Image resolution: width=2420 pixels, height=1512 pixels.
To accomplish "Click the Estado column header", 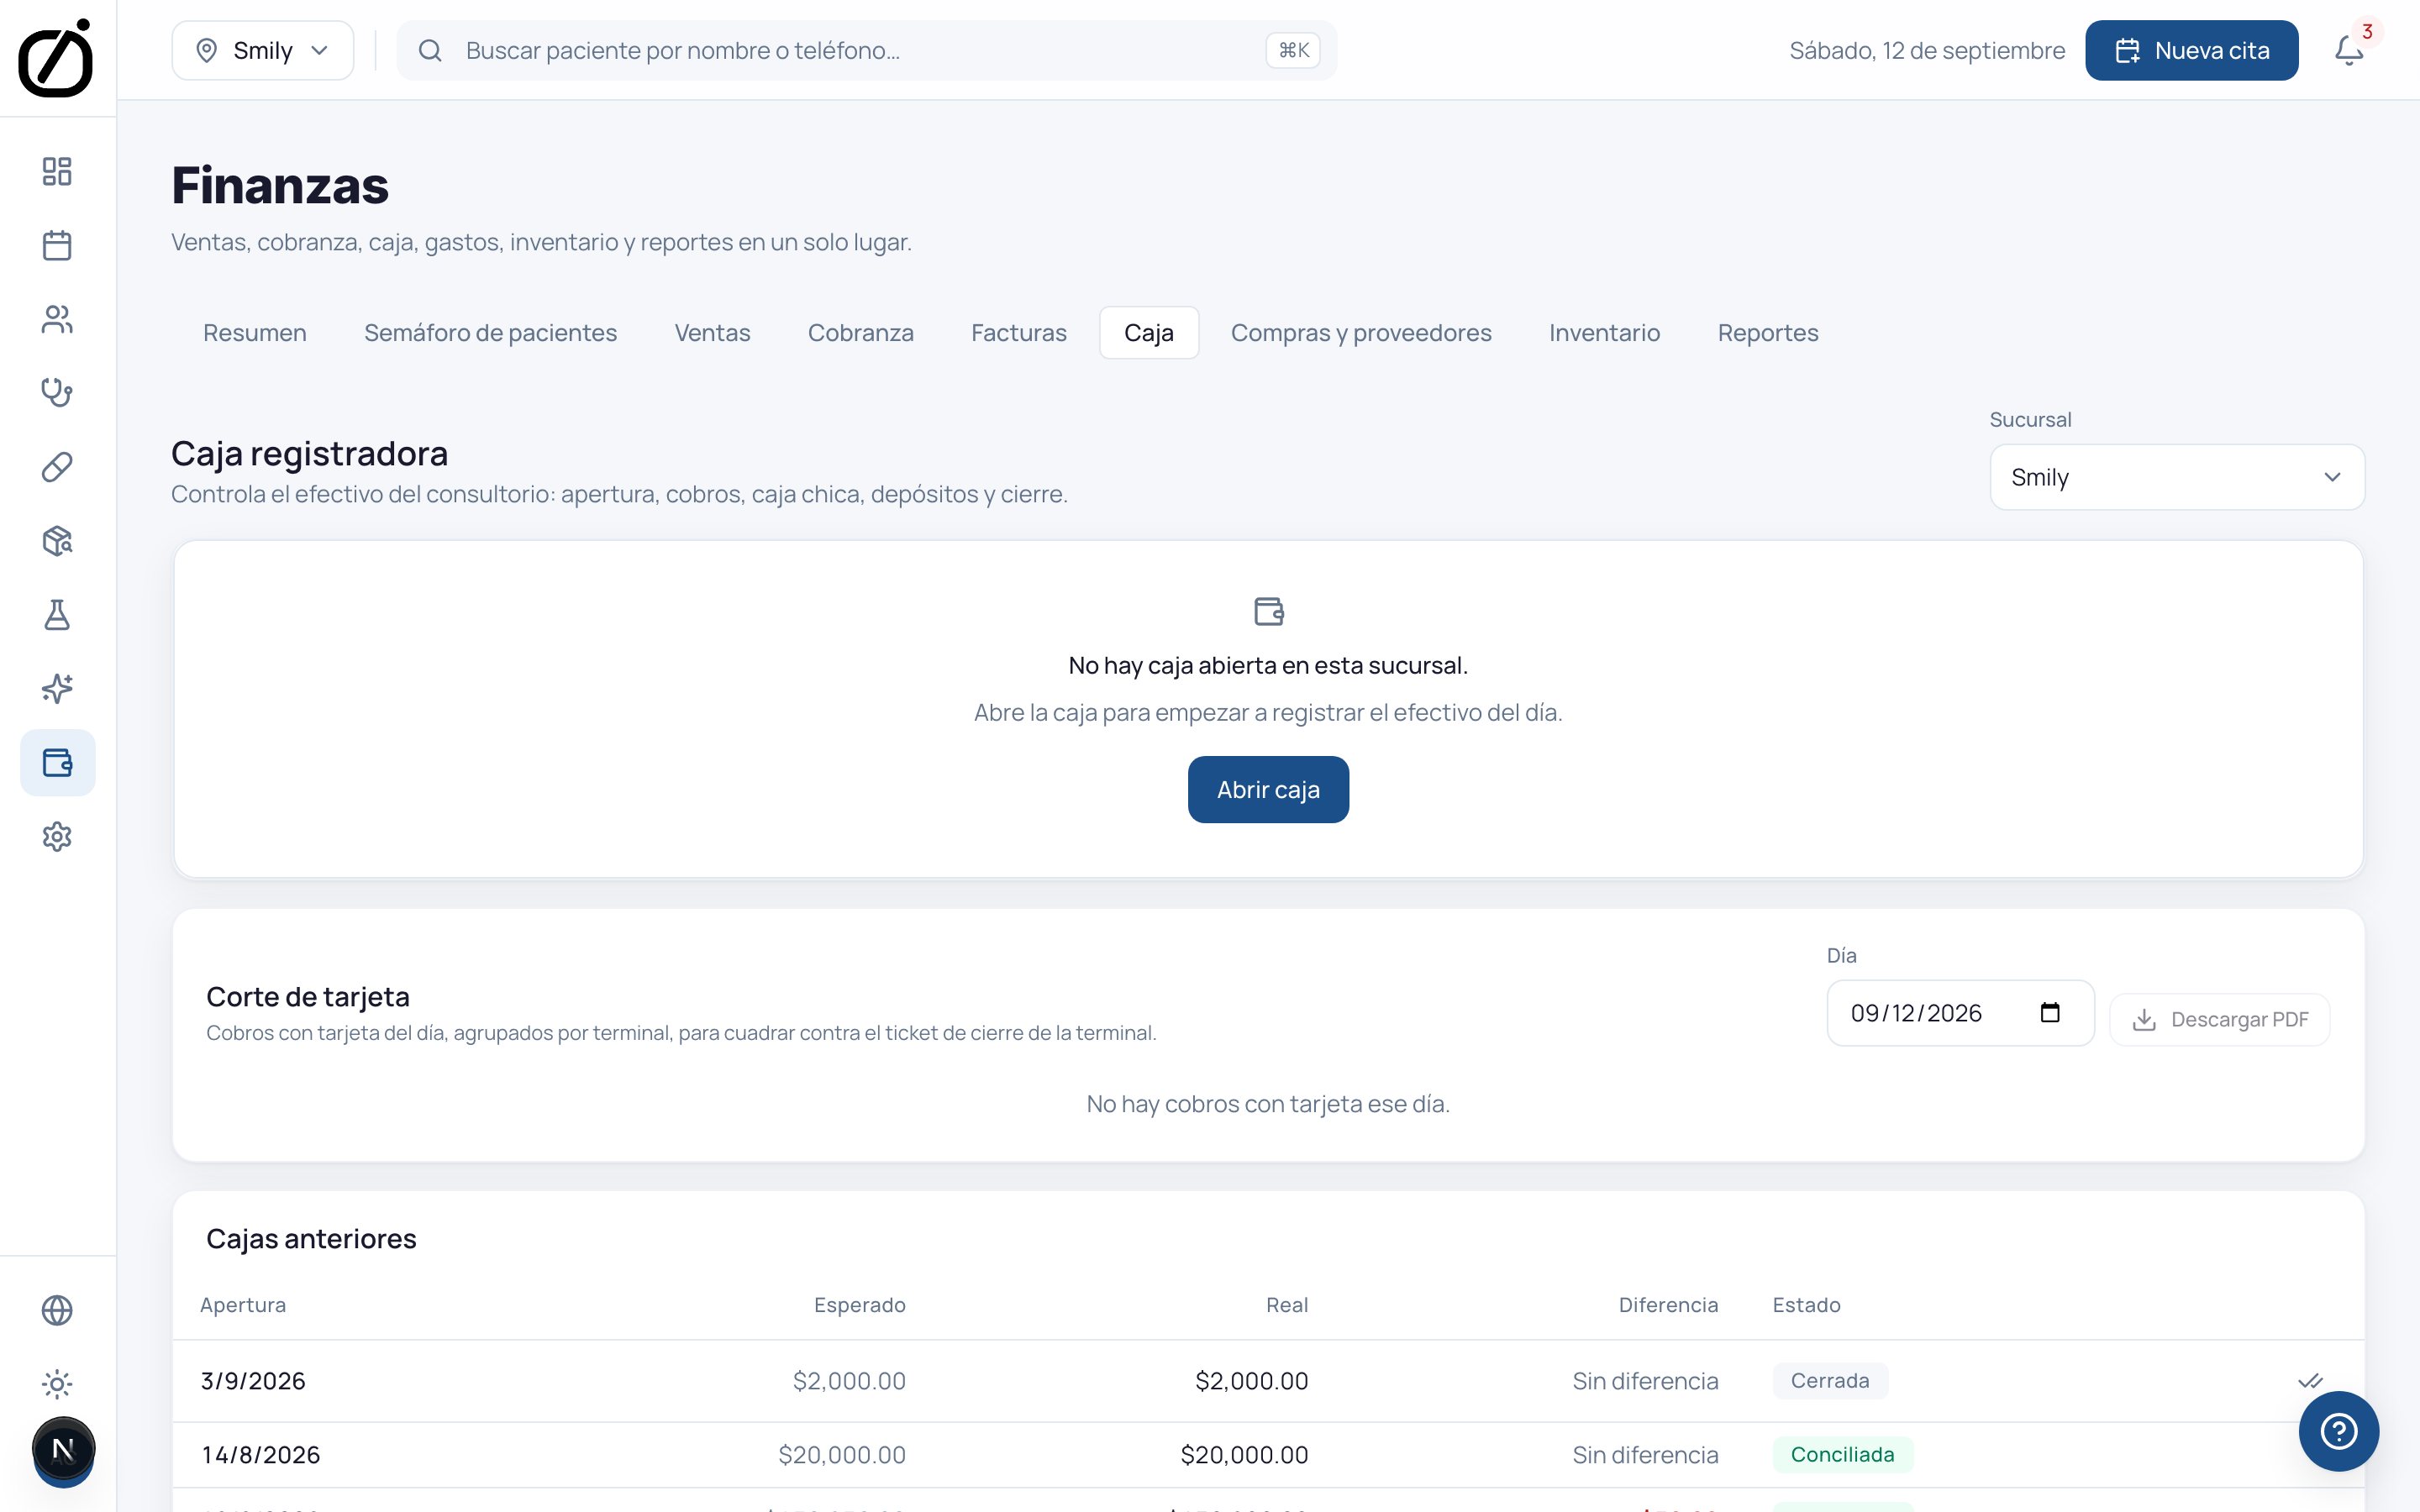I will coord(1806,1305).
